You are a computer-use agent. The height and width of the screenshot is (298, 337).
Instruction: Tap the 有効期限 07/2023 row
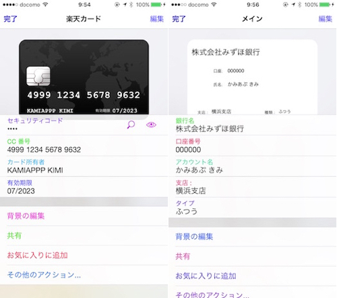coord(84,187)
